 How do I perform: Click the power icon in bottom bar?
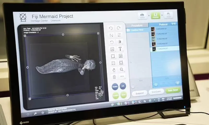pos(43,113)
